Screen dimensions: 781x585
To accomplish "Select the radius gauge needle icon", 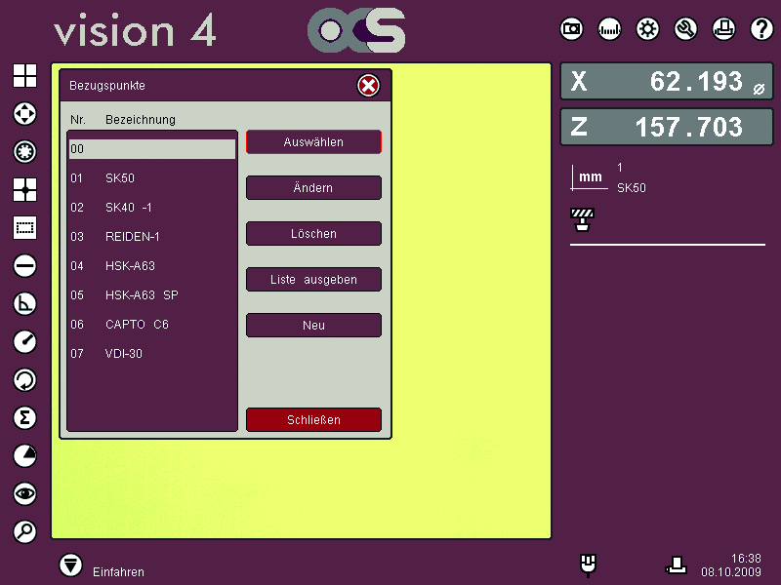I will 24,342.
